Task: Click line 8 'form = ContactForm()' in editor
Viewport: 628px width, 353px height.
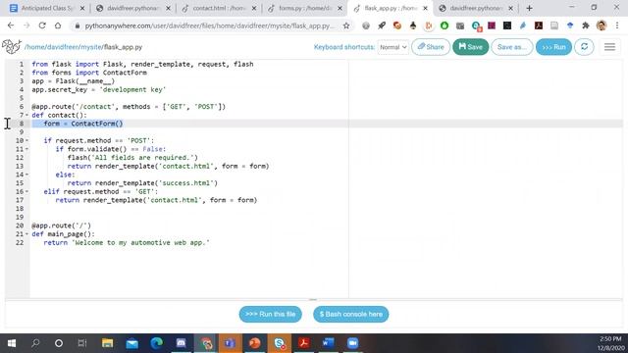Action: [83, 124]
